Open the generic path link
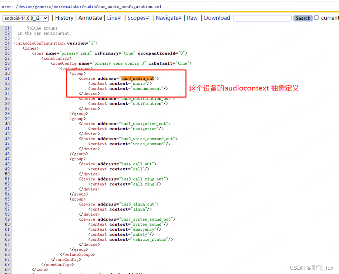Image resolution: width=339 pixels, height=274 pixels. tap(43, 7)
